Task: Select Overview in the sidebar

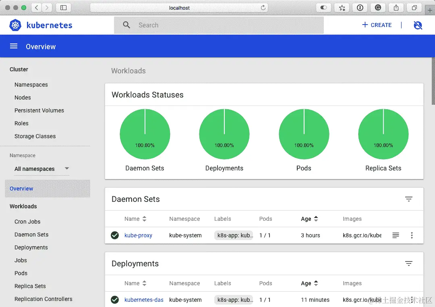Action: pos(48,189)
